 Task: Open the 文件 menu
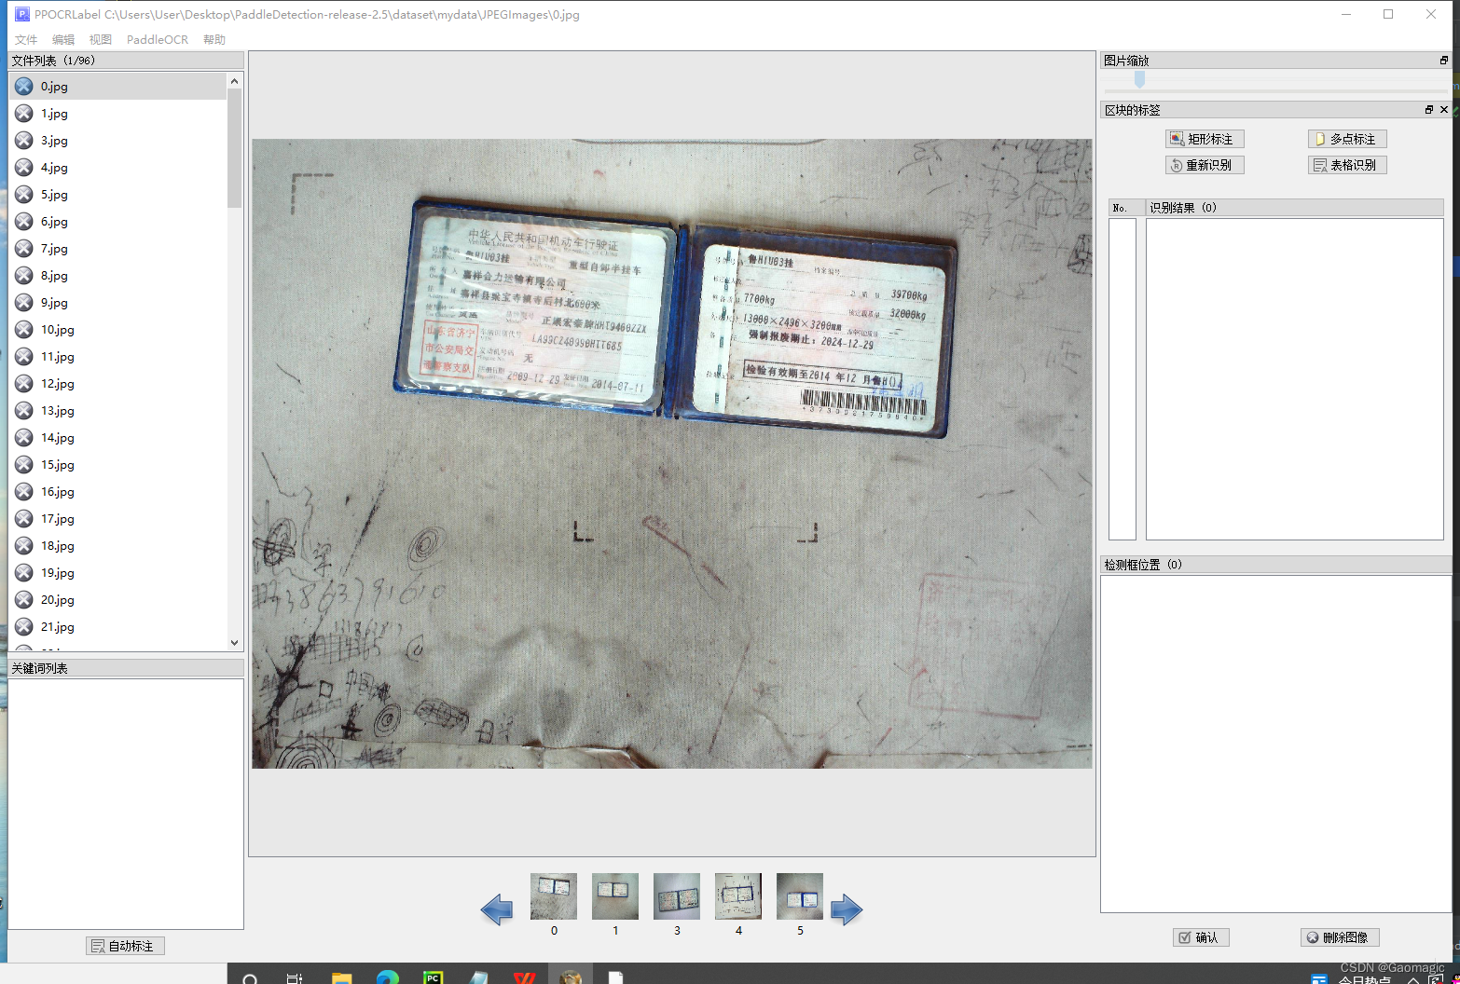(26, 40)
